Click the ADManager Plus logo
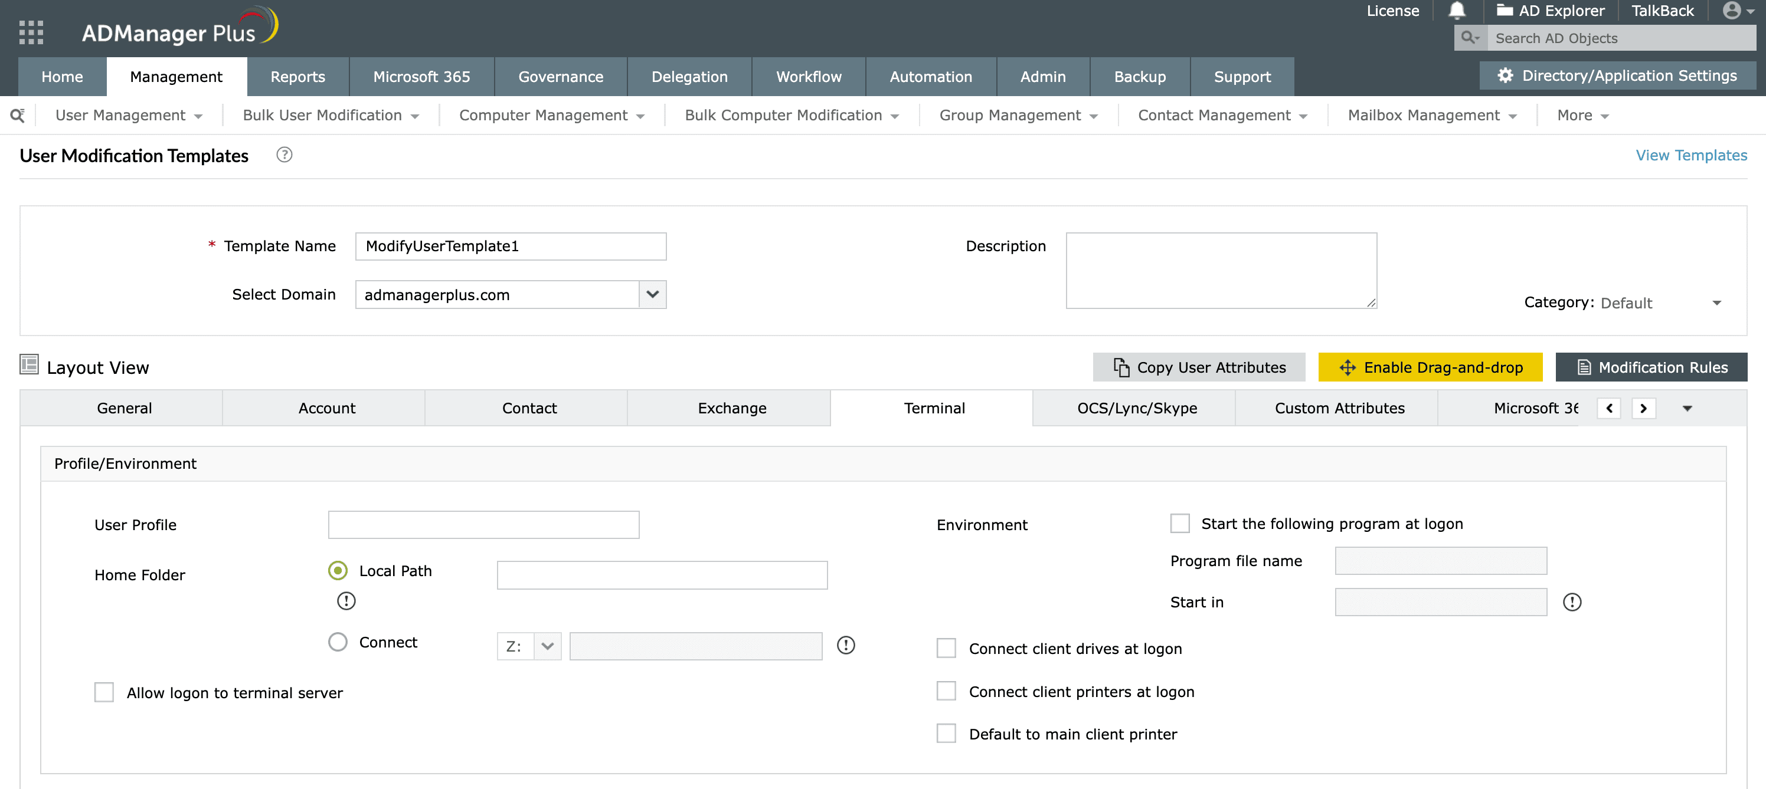This screenshot has height=789, width=1766. pos(179,27)
